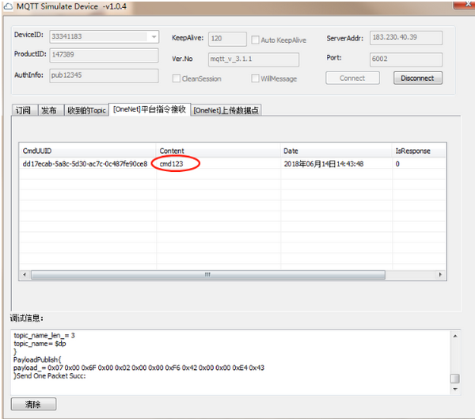Select the 收到的Topic tab
475x419 pixels.
click(86, 110)
